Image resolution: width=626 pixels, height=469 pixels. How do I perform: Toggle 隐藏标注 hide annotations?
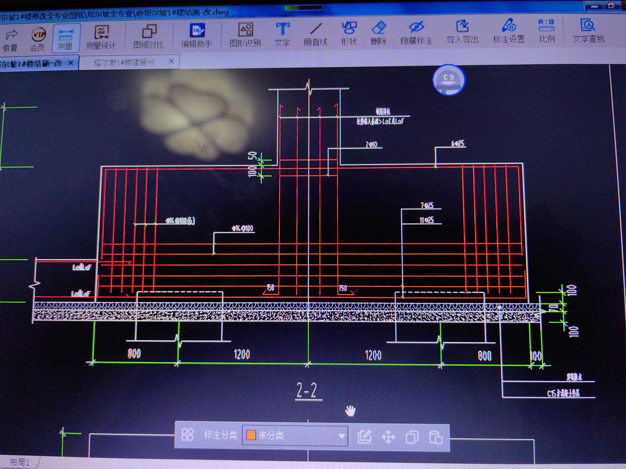(416, 33)
